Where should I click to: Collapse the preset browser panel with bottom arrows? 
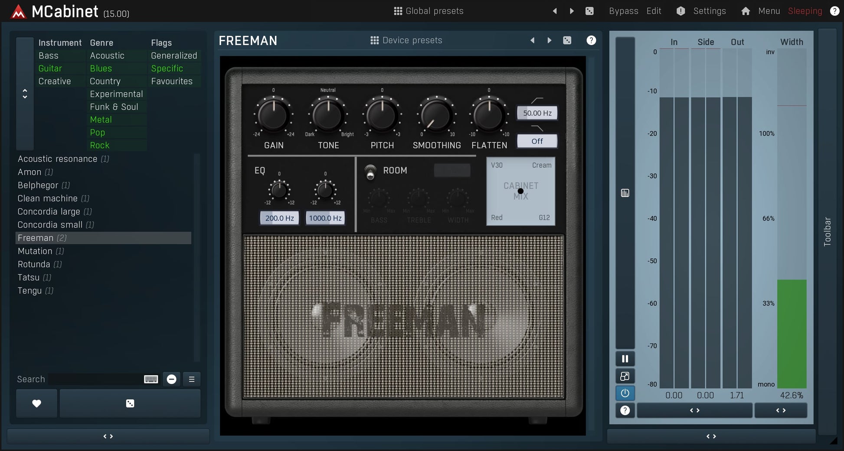point(108,436)
